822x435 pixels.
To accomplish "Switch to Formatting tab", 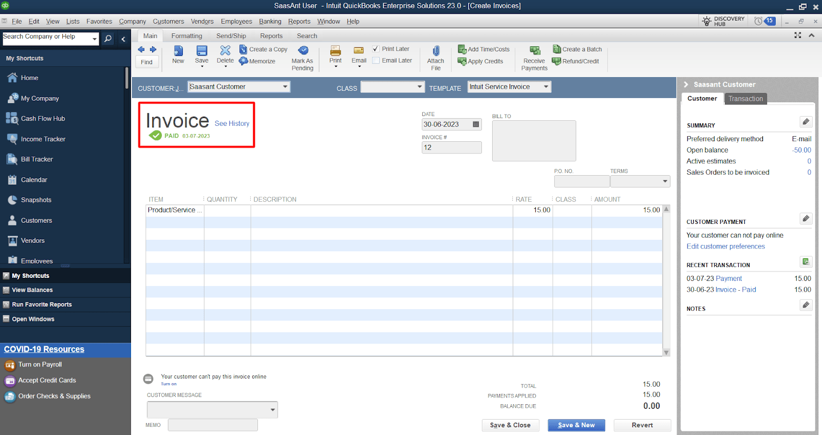I will point(186,36).
